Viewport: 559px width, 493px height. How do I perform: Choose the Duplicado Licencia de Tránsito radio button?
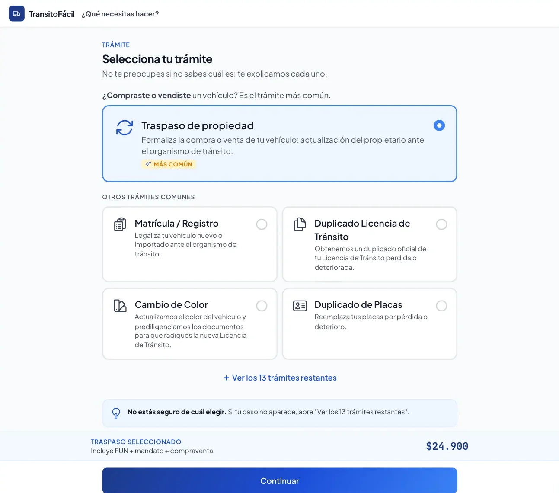(x=441, y=224)
